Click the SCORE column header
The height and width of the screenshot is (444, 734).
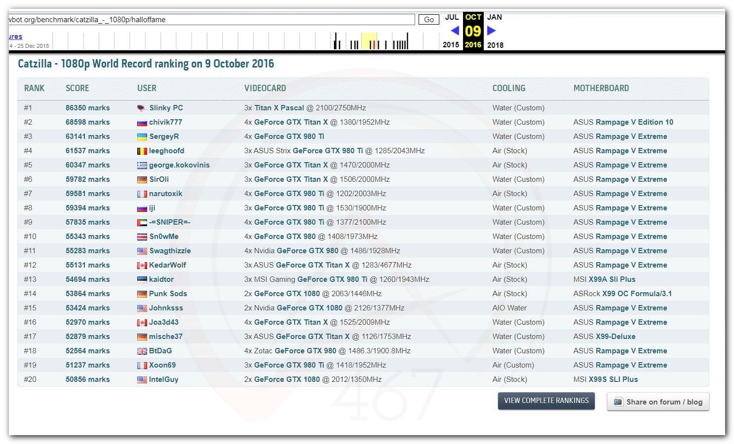[x=77, y=88]
